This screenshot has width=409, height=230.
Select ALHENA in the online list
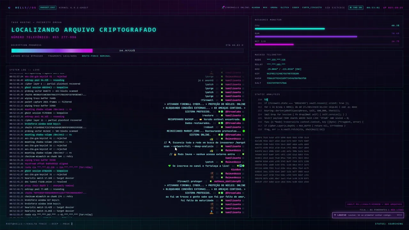pyautogui.click(x=256, y=7)
